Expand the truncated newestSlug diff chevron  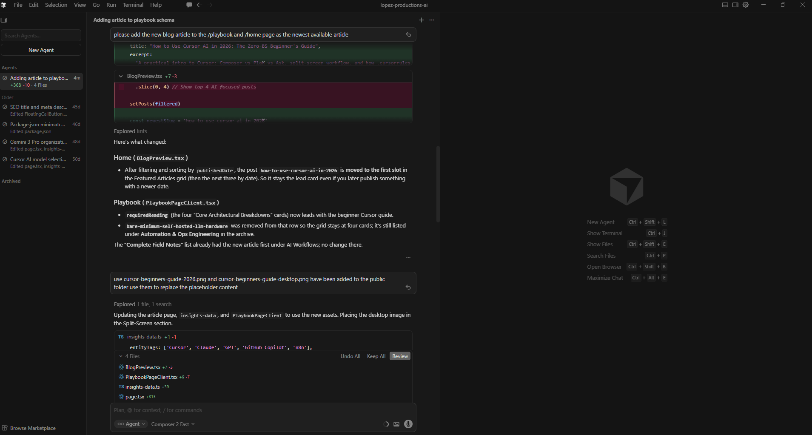263,120
